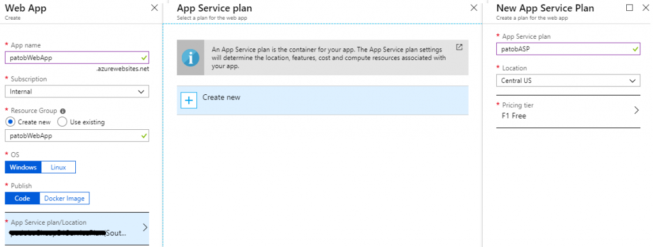Open the external link icon in info box
Image resolution: width=653 pixels, height=247 pixels.
point(459,46)
